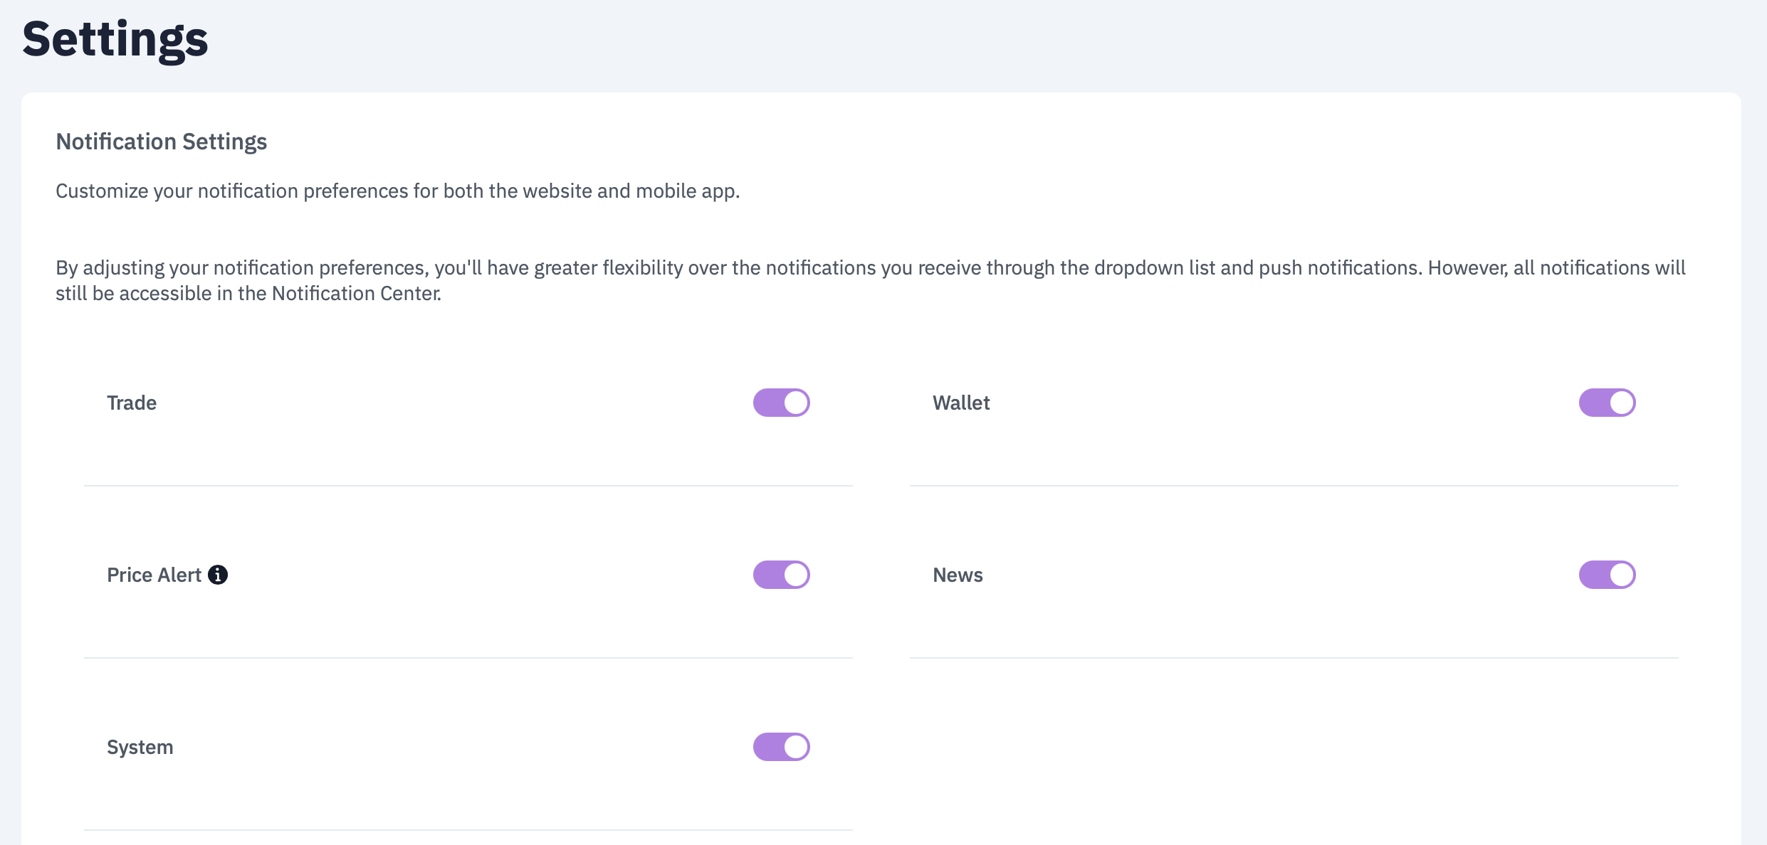Screen dimensions: 1767x845
Task: Click the purple track of the News toggle
Action: click(1593, 575)
